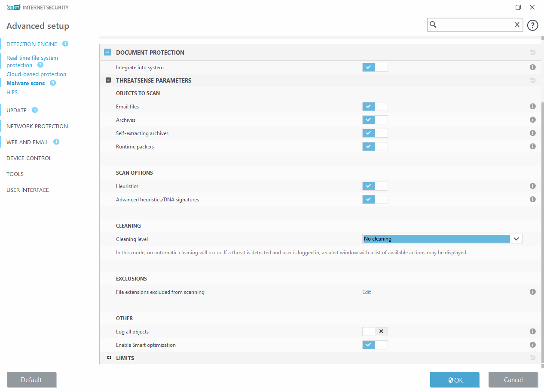
Task: Expand the Limits section
Action: [x=109, y=358]
